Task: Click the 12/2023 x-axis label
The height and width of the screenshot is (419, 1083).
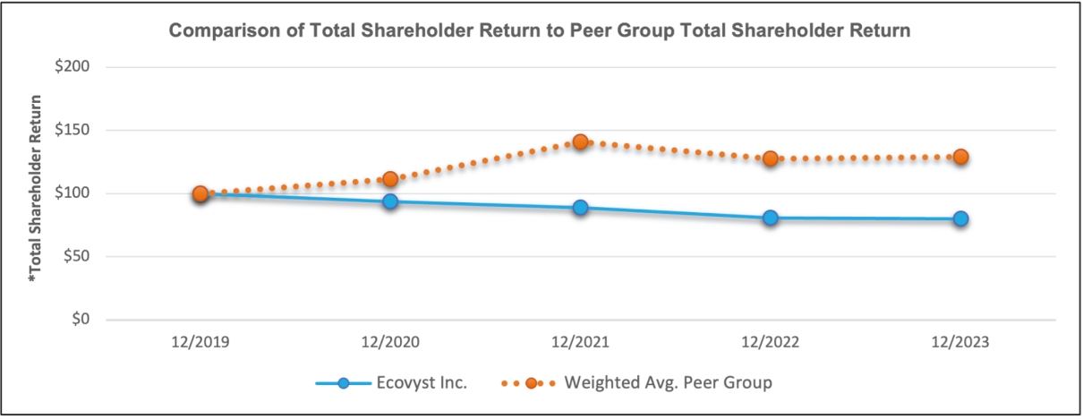Action: pos(960,342)
